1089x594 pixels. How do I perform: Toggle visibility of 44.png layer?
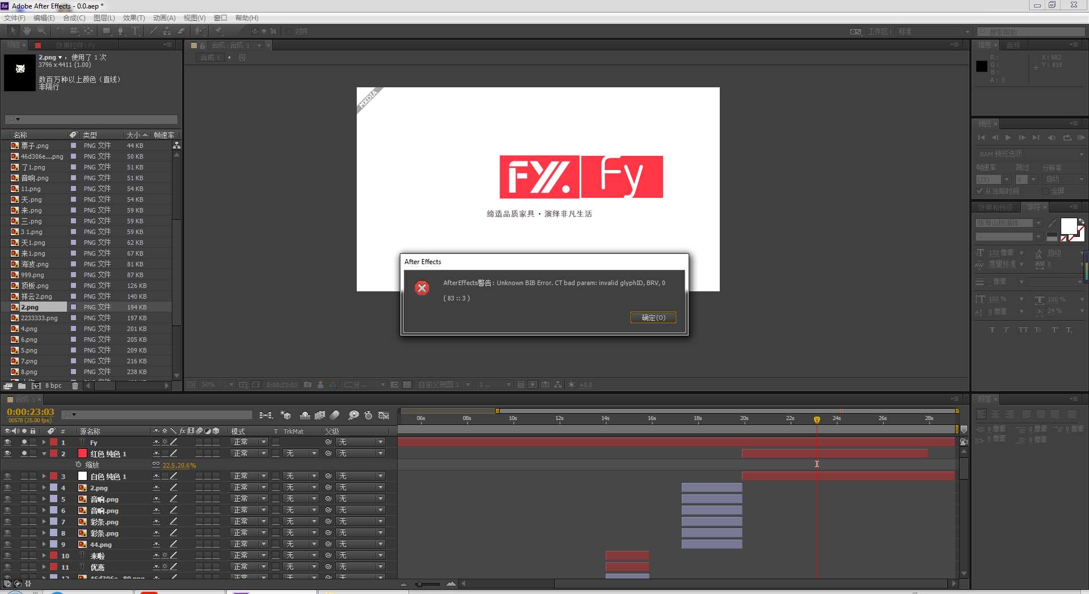pyautogui.click(x=7, y=544)
